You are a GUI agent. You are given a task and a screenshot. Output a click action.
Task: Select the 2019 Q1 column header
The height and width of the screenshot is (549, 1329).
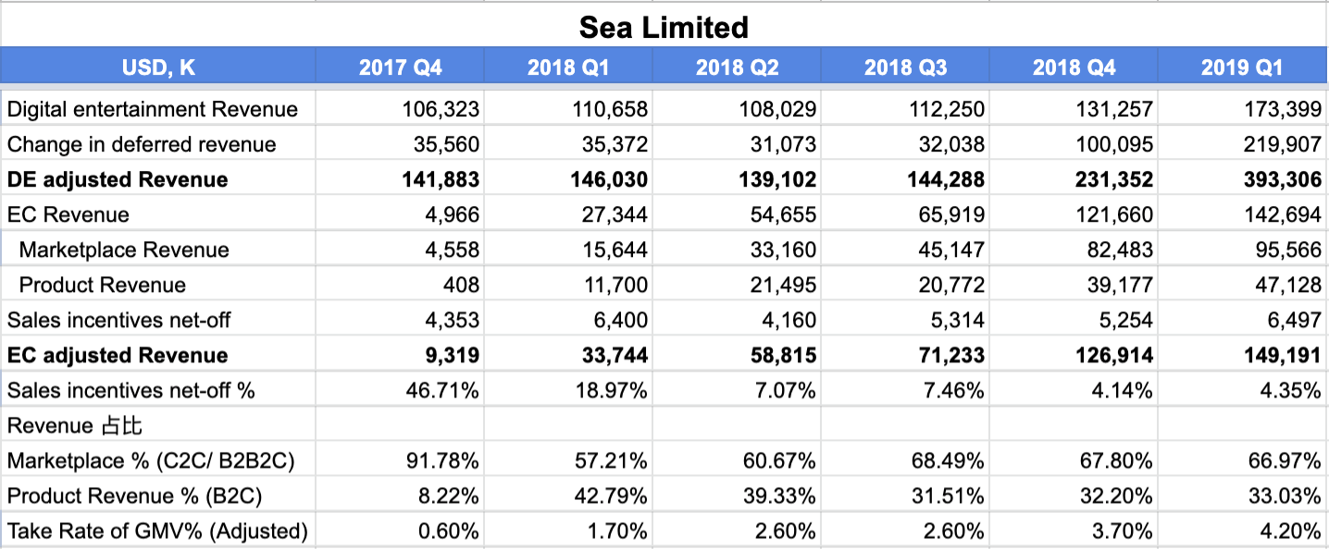point(1243,67)
